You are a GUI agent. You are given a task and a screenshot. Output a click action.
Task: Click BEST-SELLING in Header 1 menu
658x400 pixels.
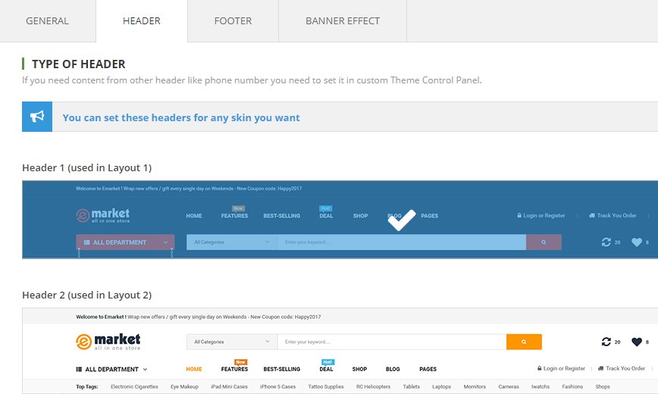[281, 216]
